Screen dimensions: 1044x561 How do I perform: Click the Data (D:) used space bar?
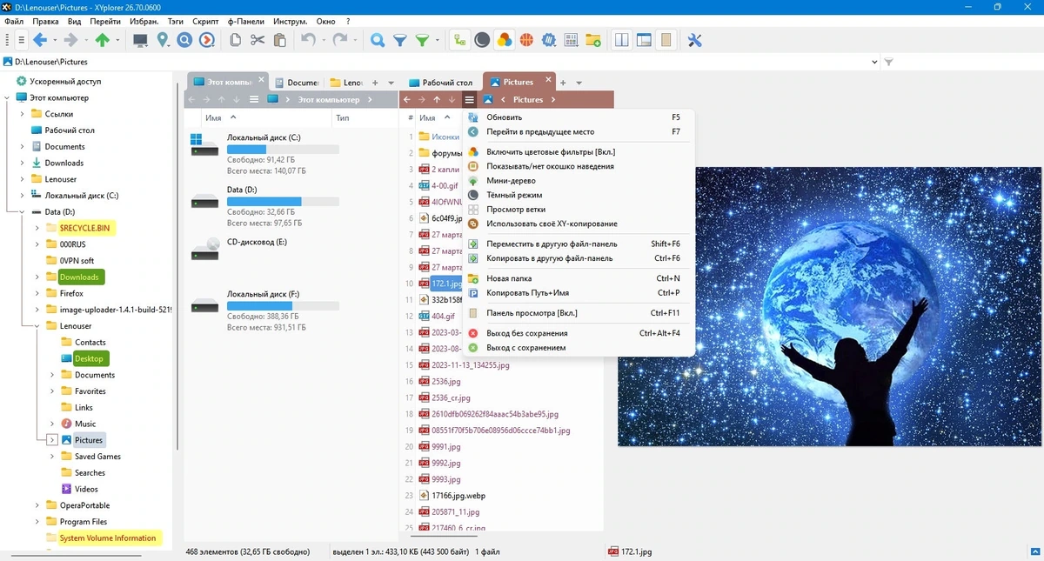283,202
